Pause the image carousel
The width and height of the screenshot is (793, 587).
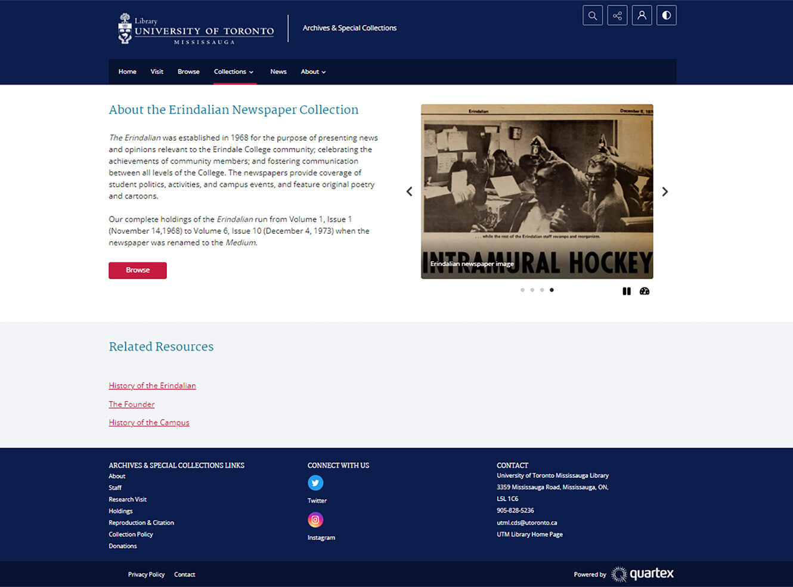627,291
